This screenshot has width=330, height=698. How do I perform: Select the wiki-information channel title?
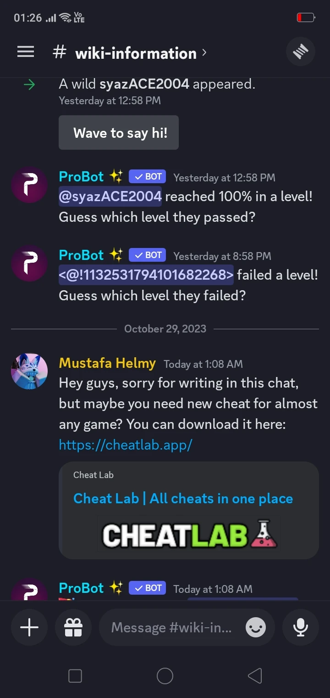[135, 53]
